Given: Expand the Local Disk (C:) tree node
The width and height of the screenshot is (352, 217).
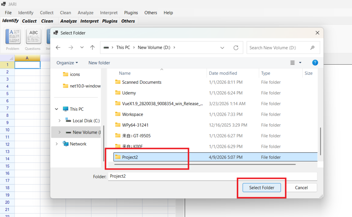Looking at the screenshot, I should pos(59,121).
